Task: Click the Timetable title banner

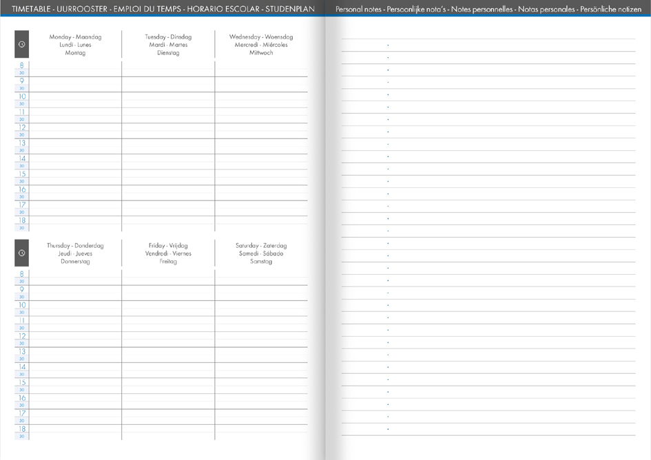Action: coord(163,9)
